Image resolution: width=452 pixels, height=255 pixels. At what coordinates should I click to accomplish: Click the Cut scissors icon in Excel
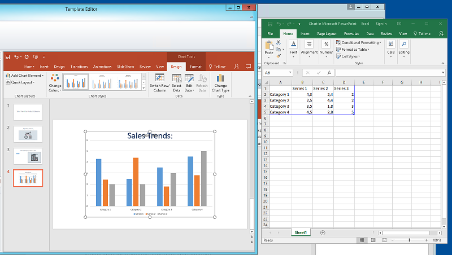pyautogui.click(x=279, y=43)
